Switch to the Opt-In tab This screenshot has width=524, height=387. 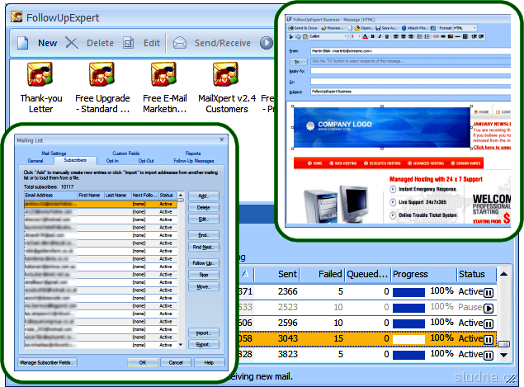point(112,161)
